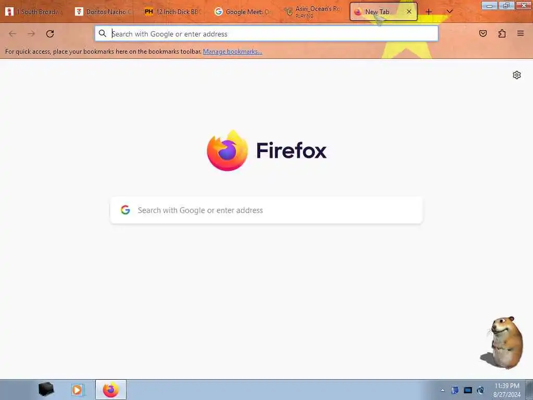
Task: Switch to Google Meet tab
Action: tap(244, 12)
